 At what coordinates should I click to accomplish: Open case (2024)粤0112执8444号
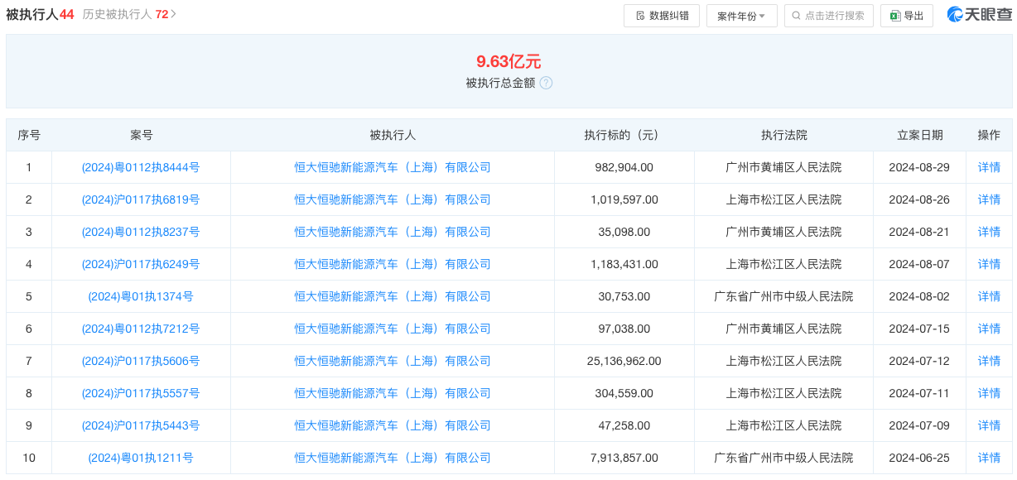141,167
